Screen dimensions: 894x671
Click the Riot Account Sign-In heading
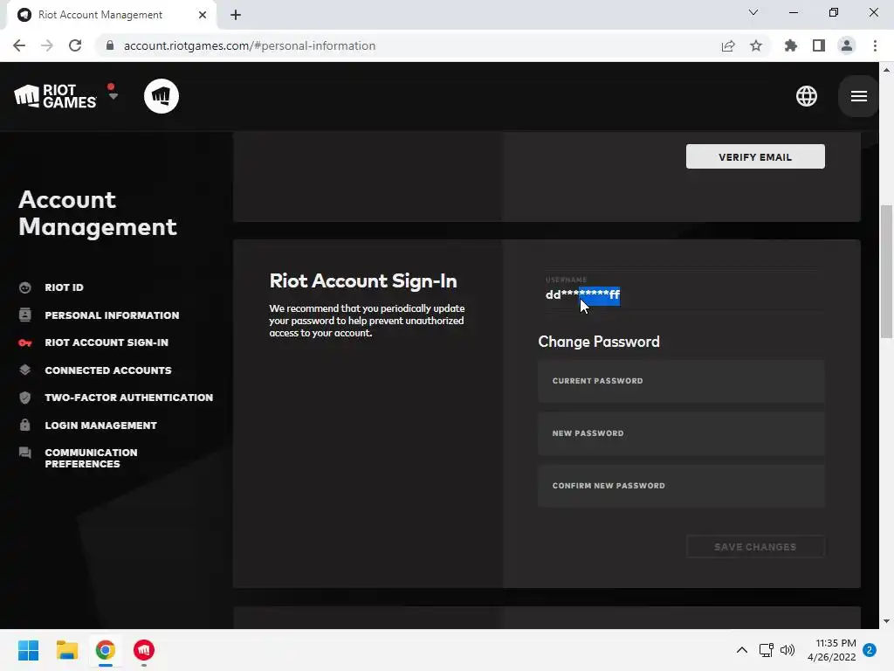click(363, 280)
